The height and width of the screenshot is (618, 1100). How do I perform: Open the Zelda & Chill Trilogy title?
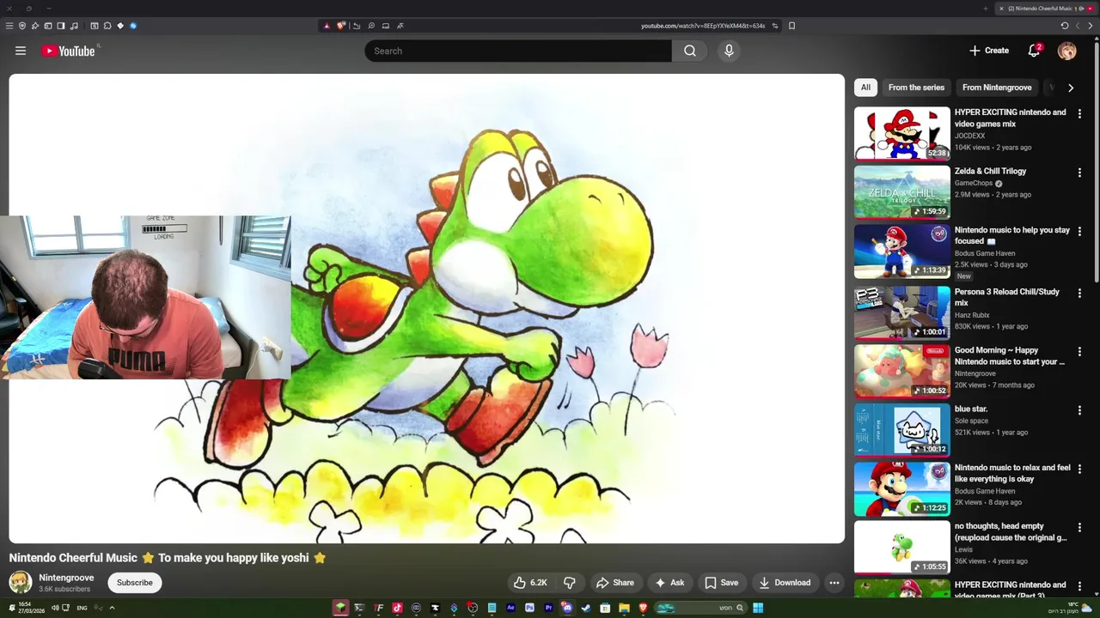point(990,171)
